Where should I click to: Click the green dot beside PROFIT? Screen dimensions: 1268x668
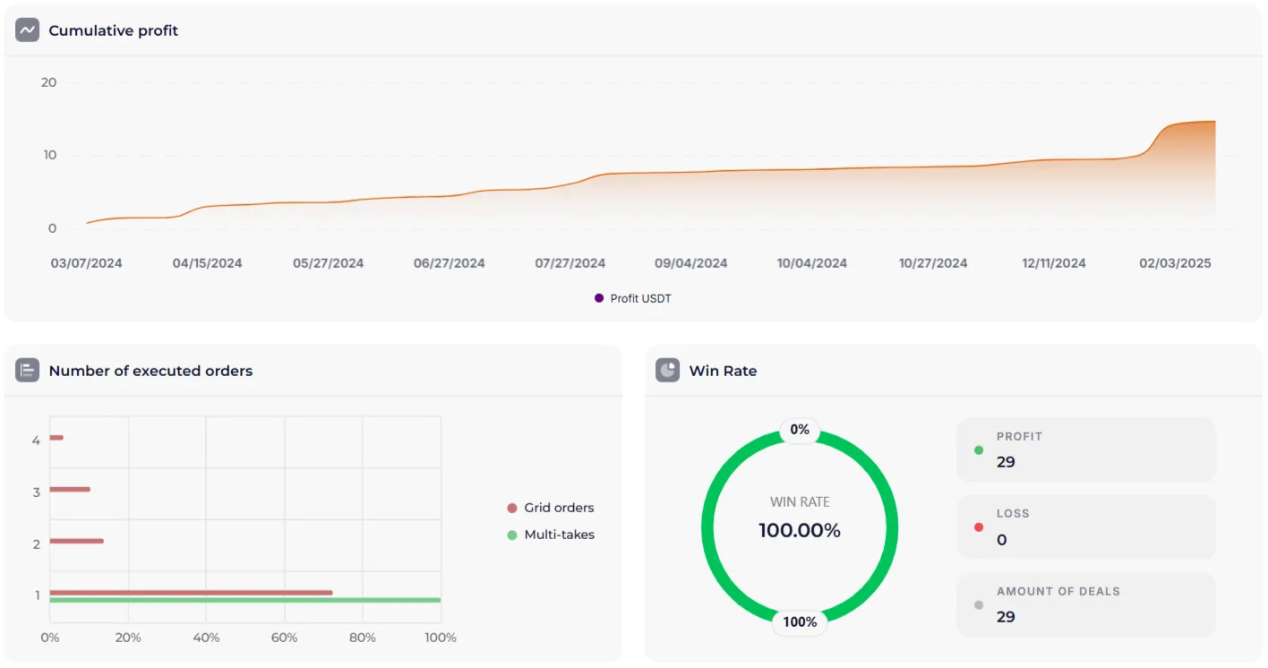[x=978, y=450]
